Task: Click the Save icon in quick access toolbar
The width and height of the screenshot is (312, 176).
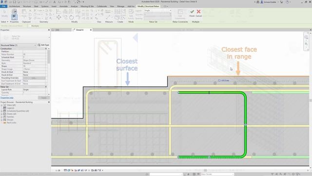Action: coord(14,2)
